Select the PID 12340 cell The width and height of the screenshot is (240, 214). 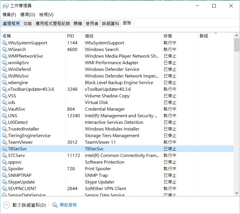tap(73, 116)
